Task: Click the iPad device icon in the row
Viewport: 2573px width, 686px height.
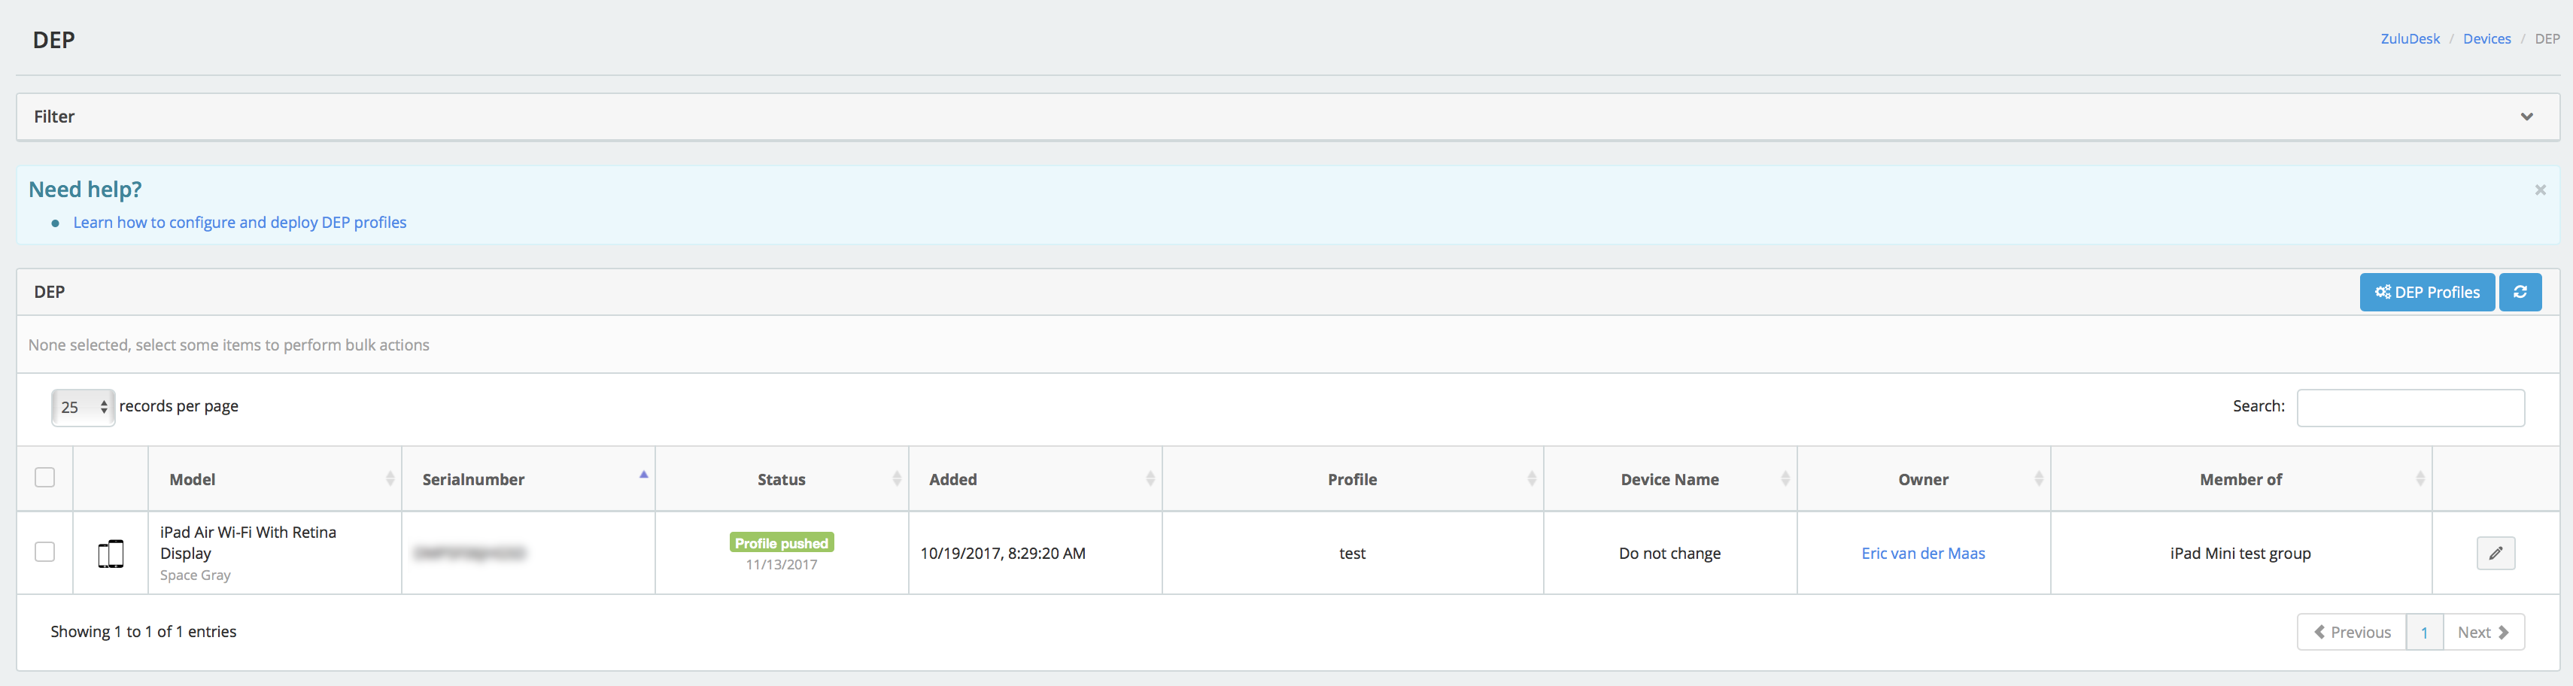Action: [111, 553]
